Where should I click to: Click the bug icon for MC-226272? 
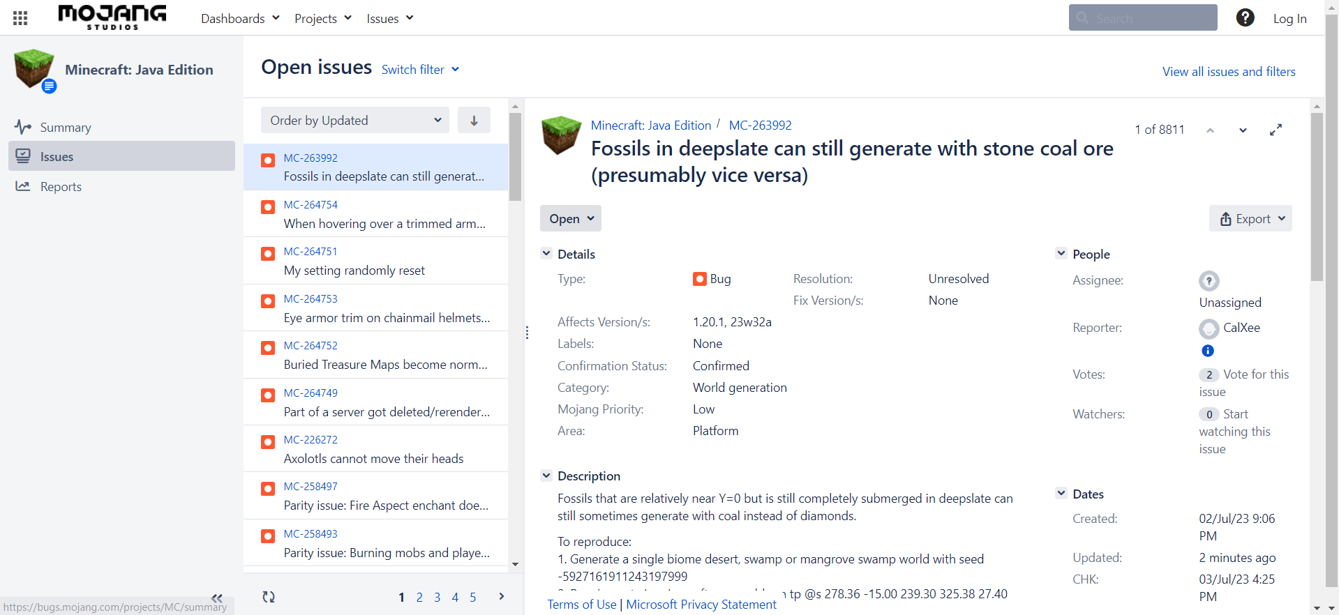click(268, 442)
